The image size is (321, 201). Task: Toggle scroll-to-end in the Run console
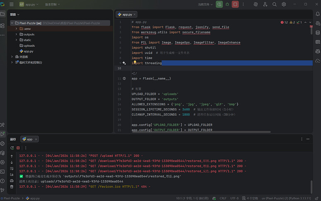coord(12,175)
